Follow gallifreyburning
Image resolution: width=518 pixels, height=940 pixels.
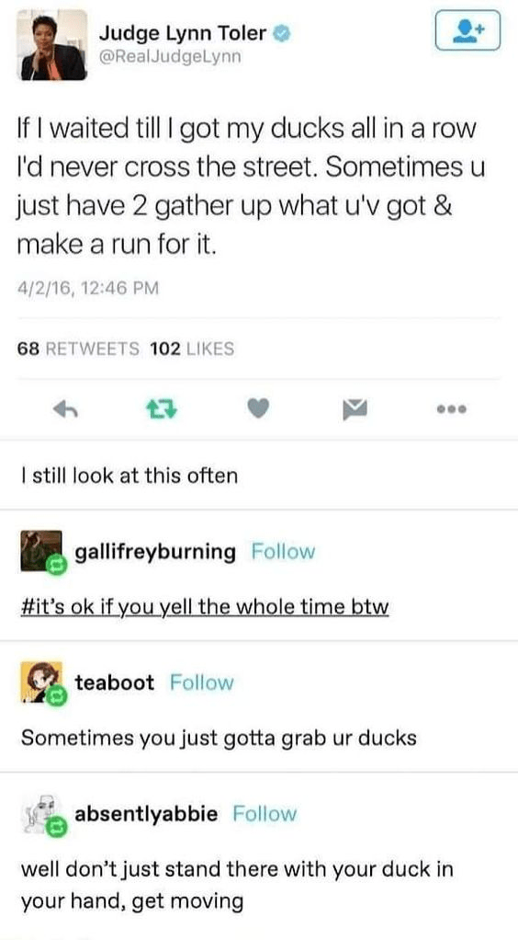pyautogui.click(x=283, y=551)
